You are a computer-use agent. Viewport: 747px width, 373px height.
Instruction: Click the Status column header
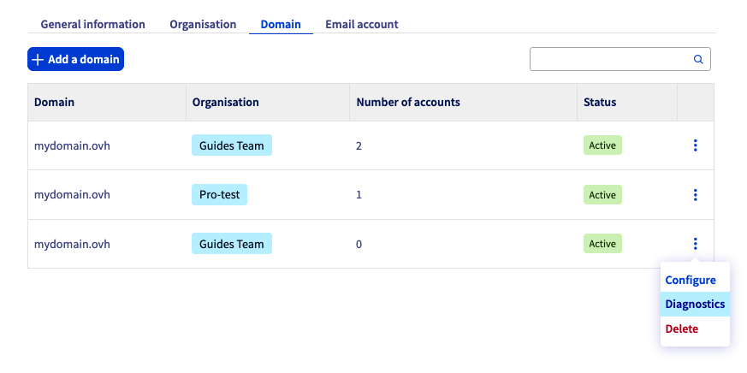tap(600, 102)
